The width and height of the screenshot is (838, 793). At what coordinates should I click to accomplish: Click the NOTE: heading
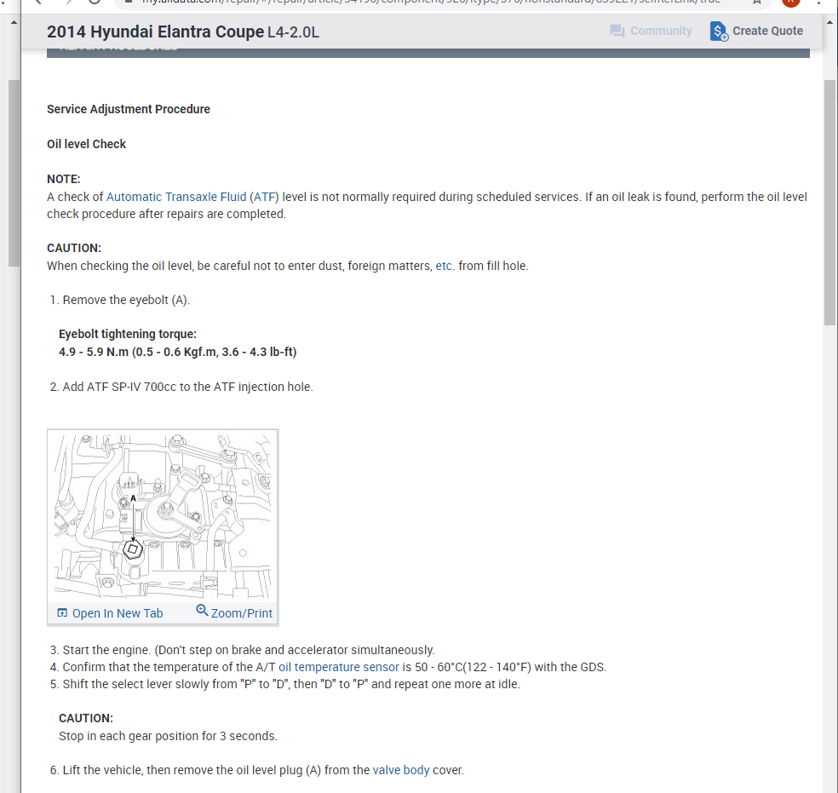(x=64, y=179)
